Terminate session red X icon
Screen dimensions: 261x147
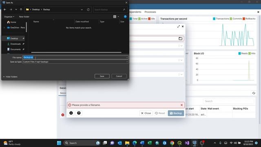(63, 115)
